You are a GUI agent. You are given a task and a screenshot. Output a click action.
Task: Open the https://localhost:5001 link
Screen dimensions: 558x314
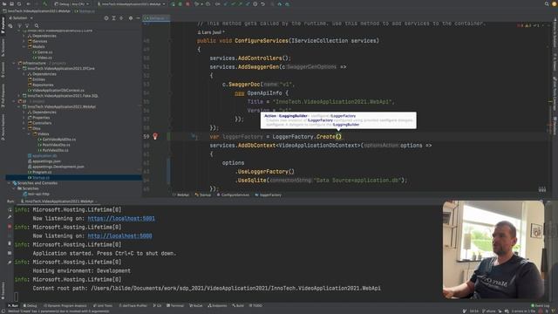121,219
